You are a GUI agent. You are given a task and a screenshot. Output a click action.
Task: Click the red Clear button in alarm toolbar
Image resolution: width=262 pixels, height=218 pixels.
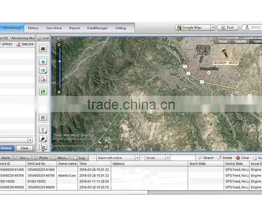[243, 158]
